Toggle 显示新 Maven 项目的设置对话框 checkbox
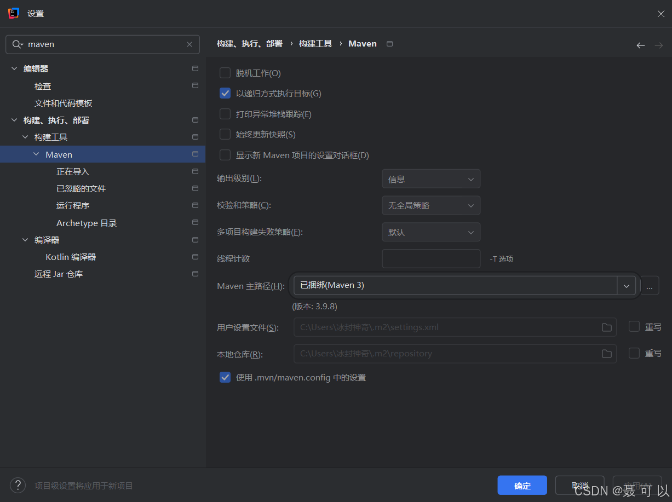The width and height of the screenshot is (672, 502). point(225,155)
